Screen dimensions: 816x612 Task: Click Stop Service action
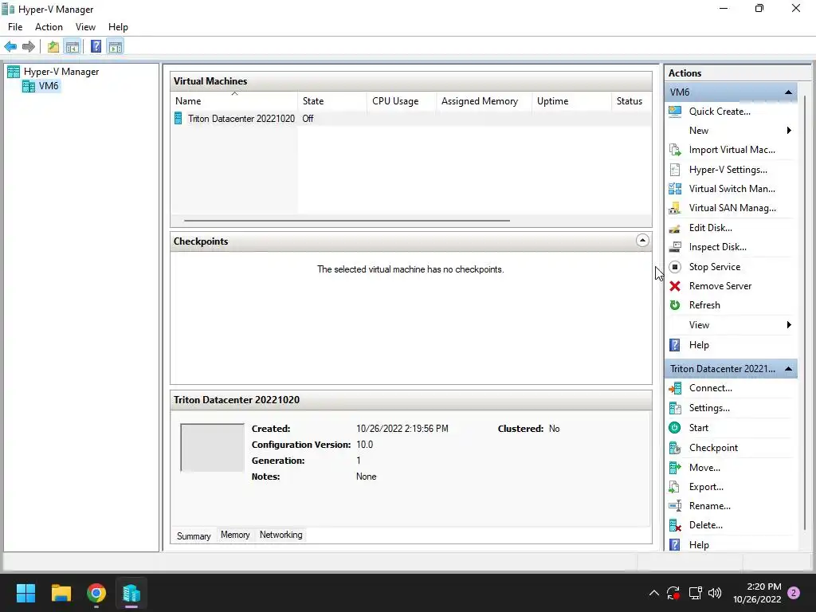(715, 267)
